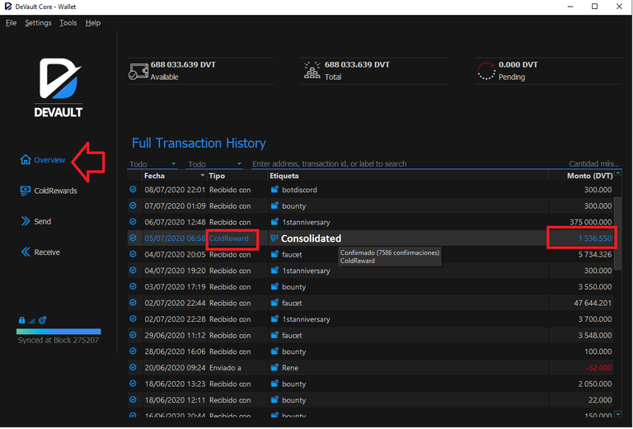Click the Overview house icon
The height and width of the screenshot is (429, 633).
26,160
